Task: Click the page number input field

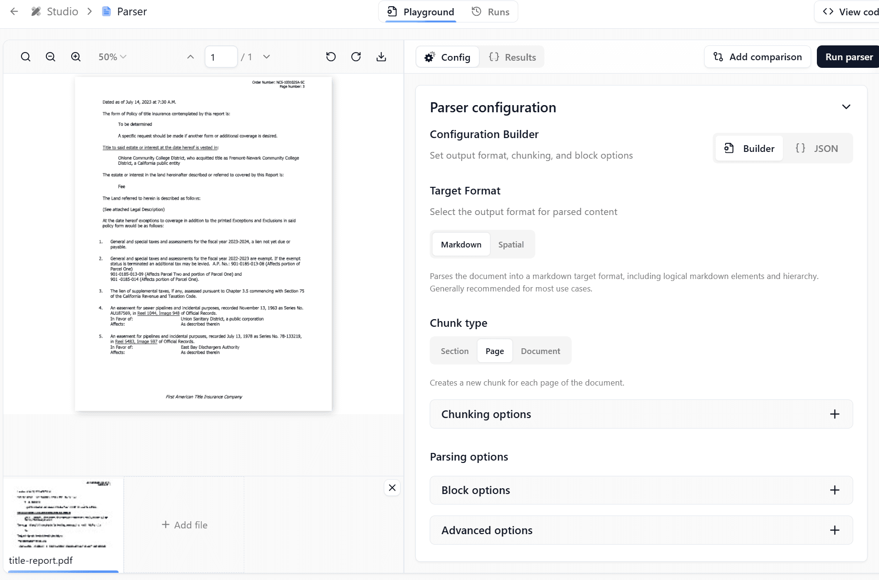Action: click(220, 56)
